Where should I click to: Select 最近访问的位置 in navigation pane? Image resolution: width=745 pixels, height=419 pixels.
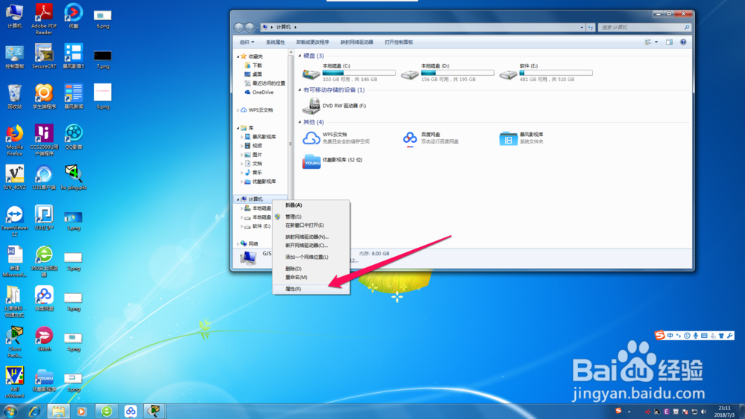(264, 83)
